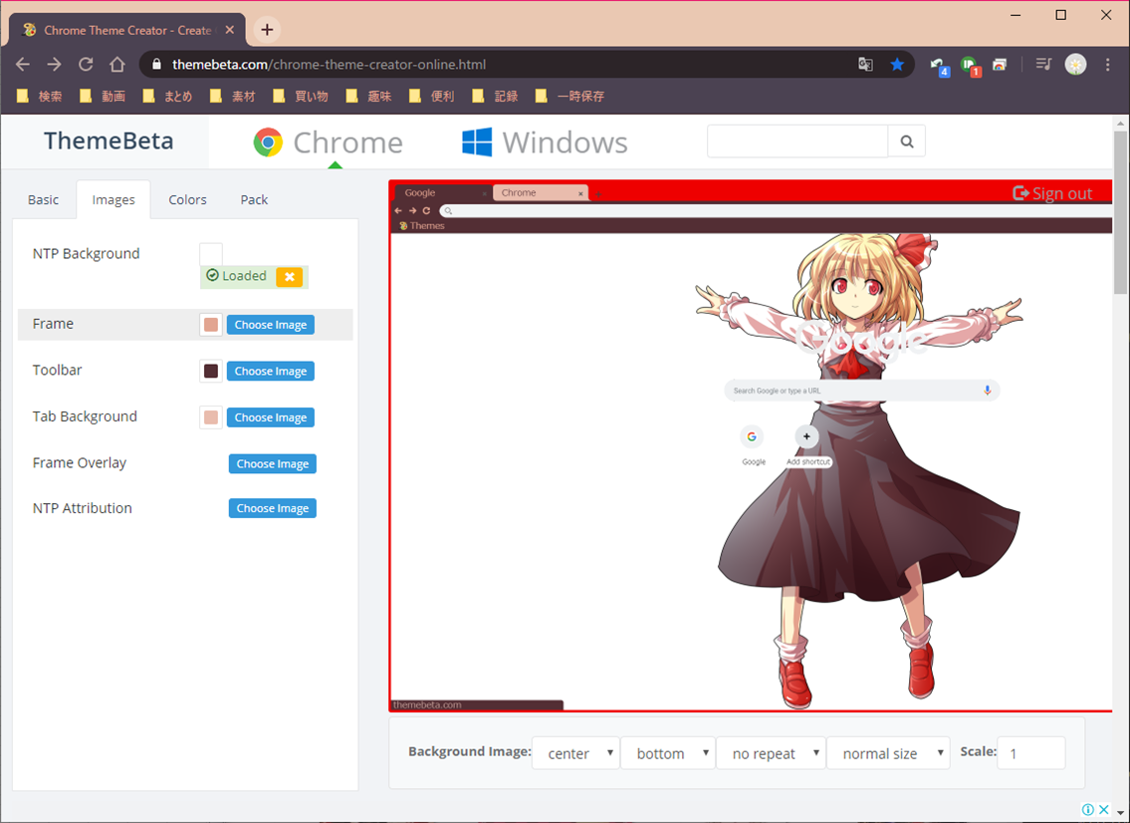Select the Chrome tab in theme preview
1130x823 pixels.
[x=541, y=192]
